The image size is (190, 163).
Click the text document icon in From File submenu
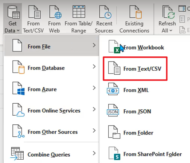coord(114,68)
